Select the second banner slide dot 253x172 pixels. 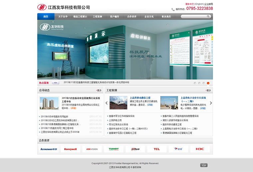click(199, 83)
